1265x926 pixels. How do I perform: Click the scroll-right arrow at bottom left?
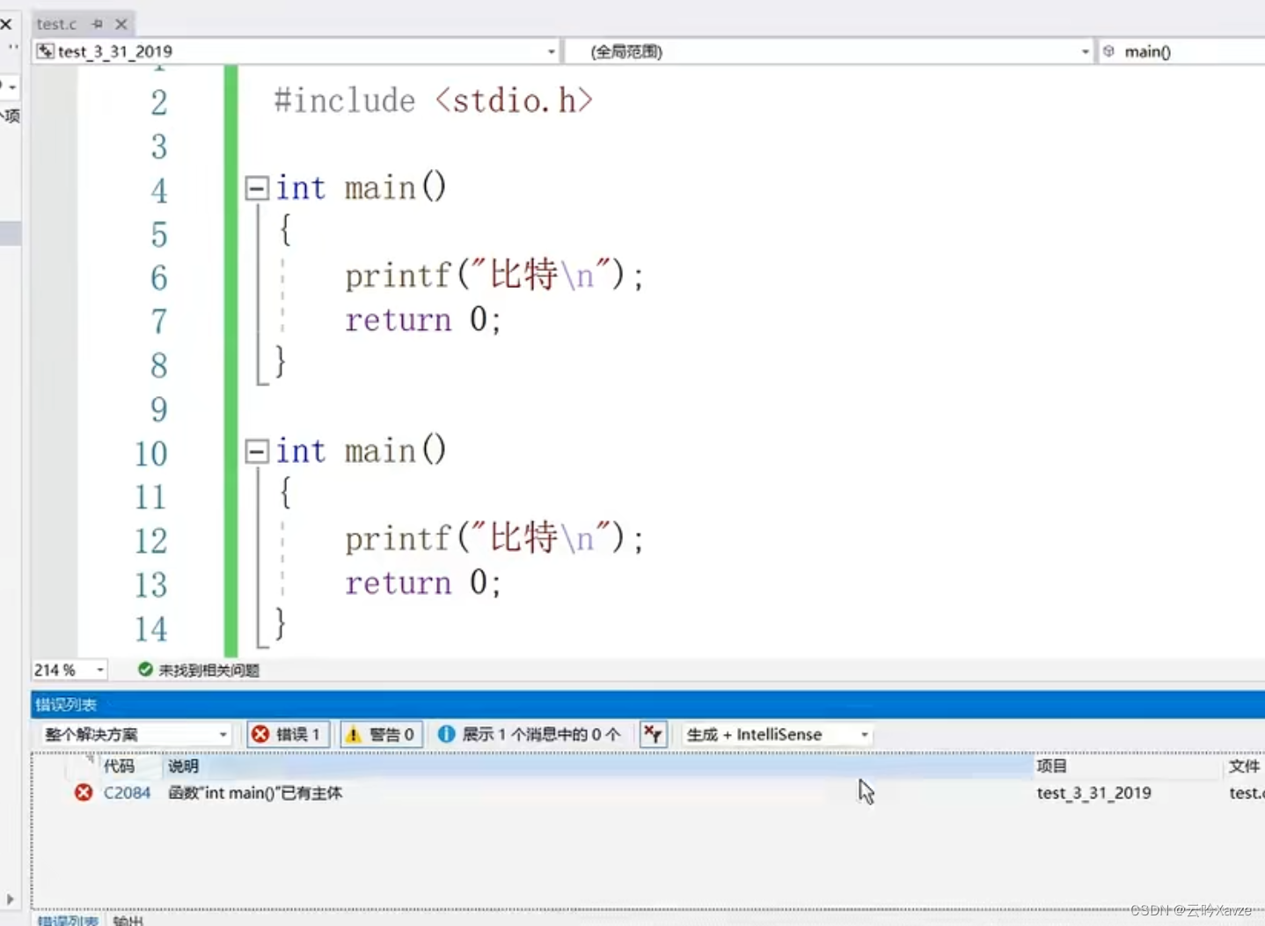(10, 900)
